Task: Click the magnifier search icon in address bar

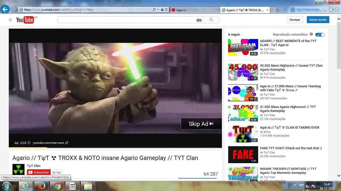Action: click(x=154, y=10)
